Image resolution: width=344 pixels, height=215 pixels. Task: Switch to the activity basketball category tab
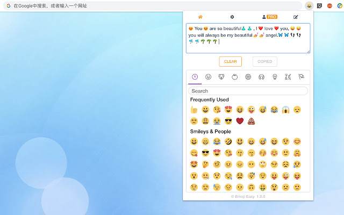coord(248,77)
